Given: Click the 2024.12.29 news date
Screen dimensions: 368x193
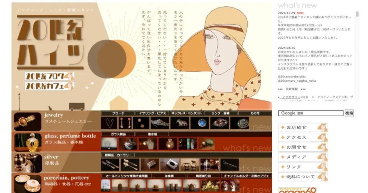Looking at the screenshot, I should tap(286, 13).
